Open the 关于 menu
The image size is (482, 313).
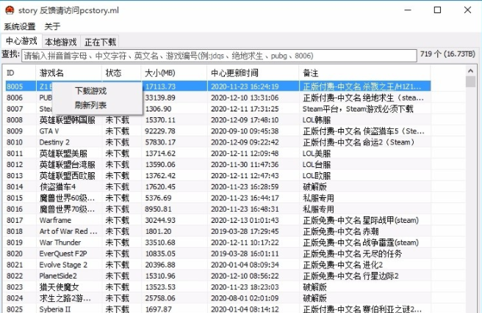(52, 26)
